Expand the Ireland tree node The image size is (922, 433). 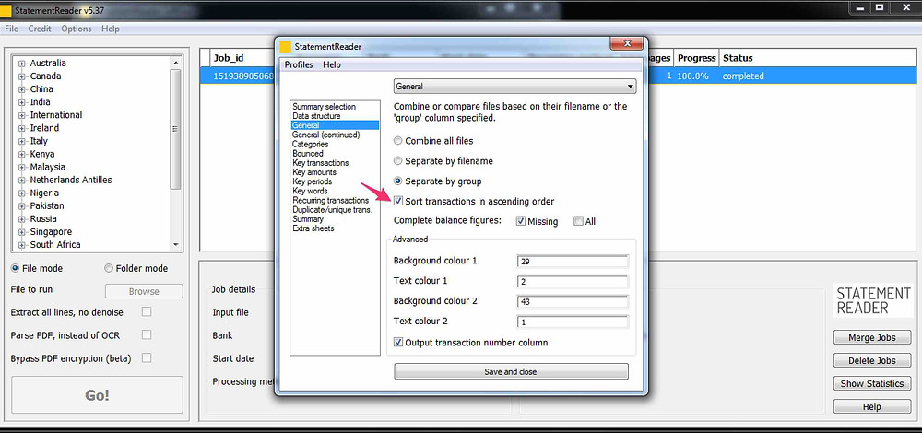pos(22,128)
